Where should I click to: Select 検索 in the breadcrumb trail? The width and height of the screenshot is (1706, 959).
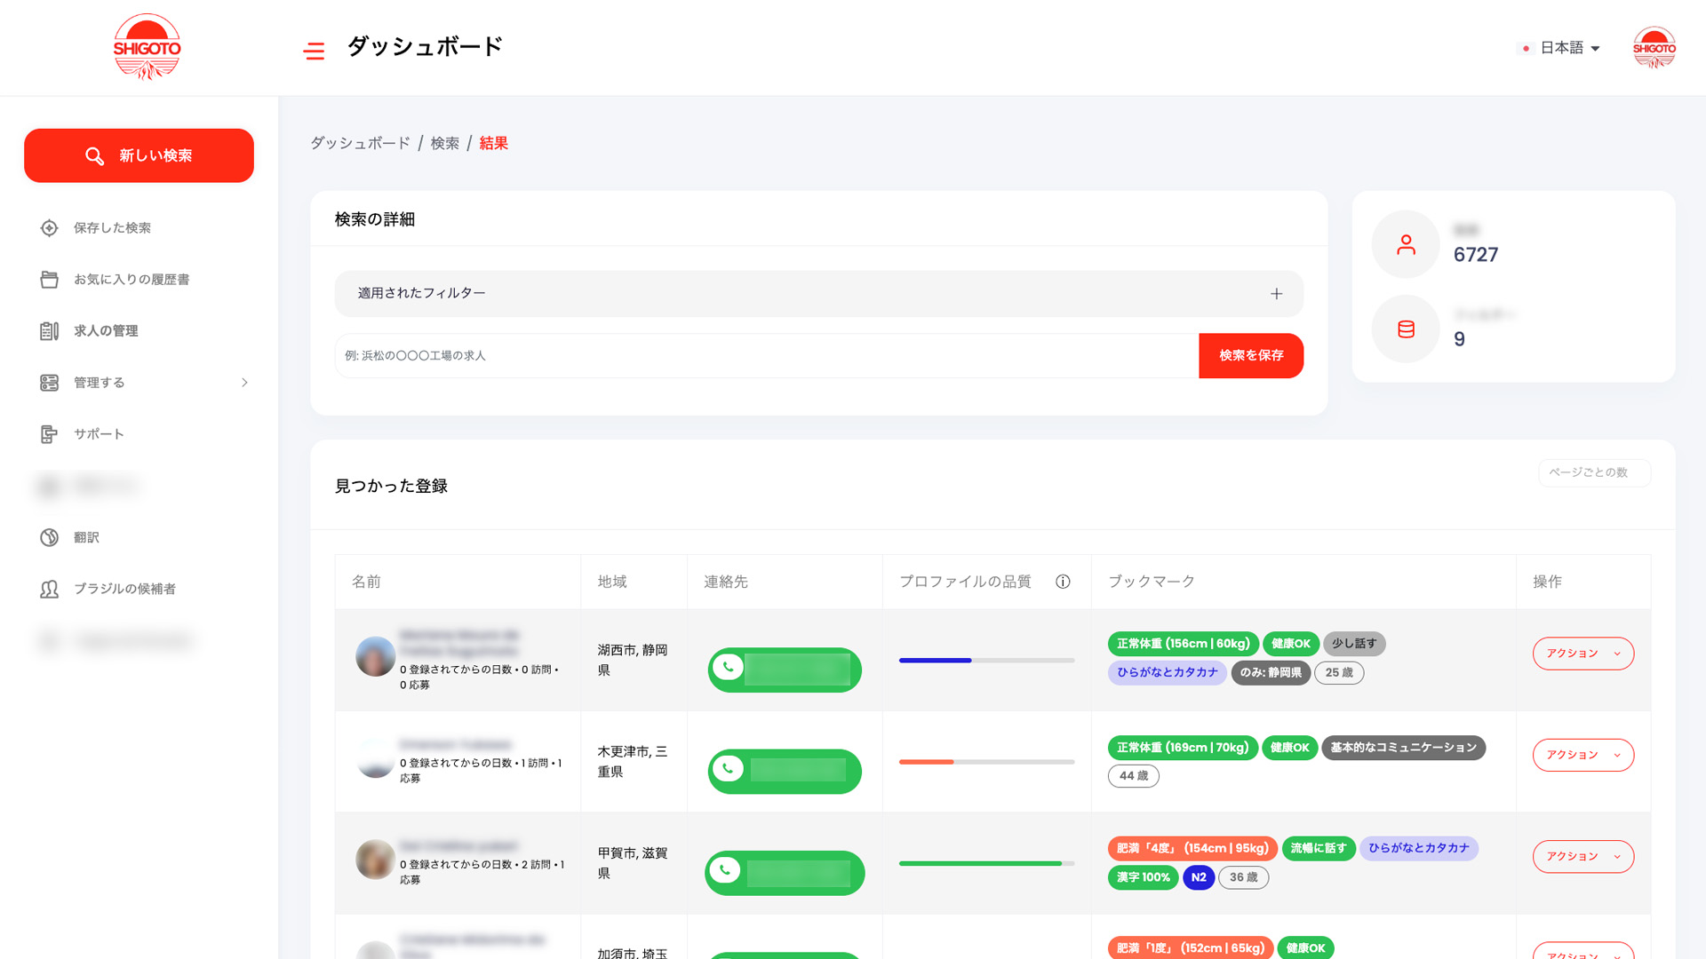point(445,143)
